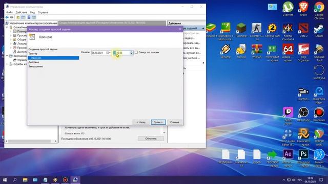Select 'Создание простой задачи' wizard step
The width and height of the screenshot is (328, 184).
pyautogui.click(x=43, y=49)
